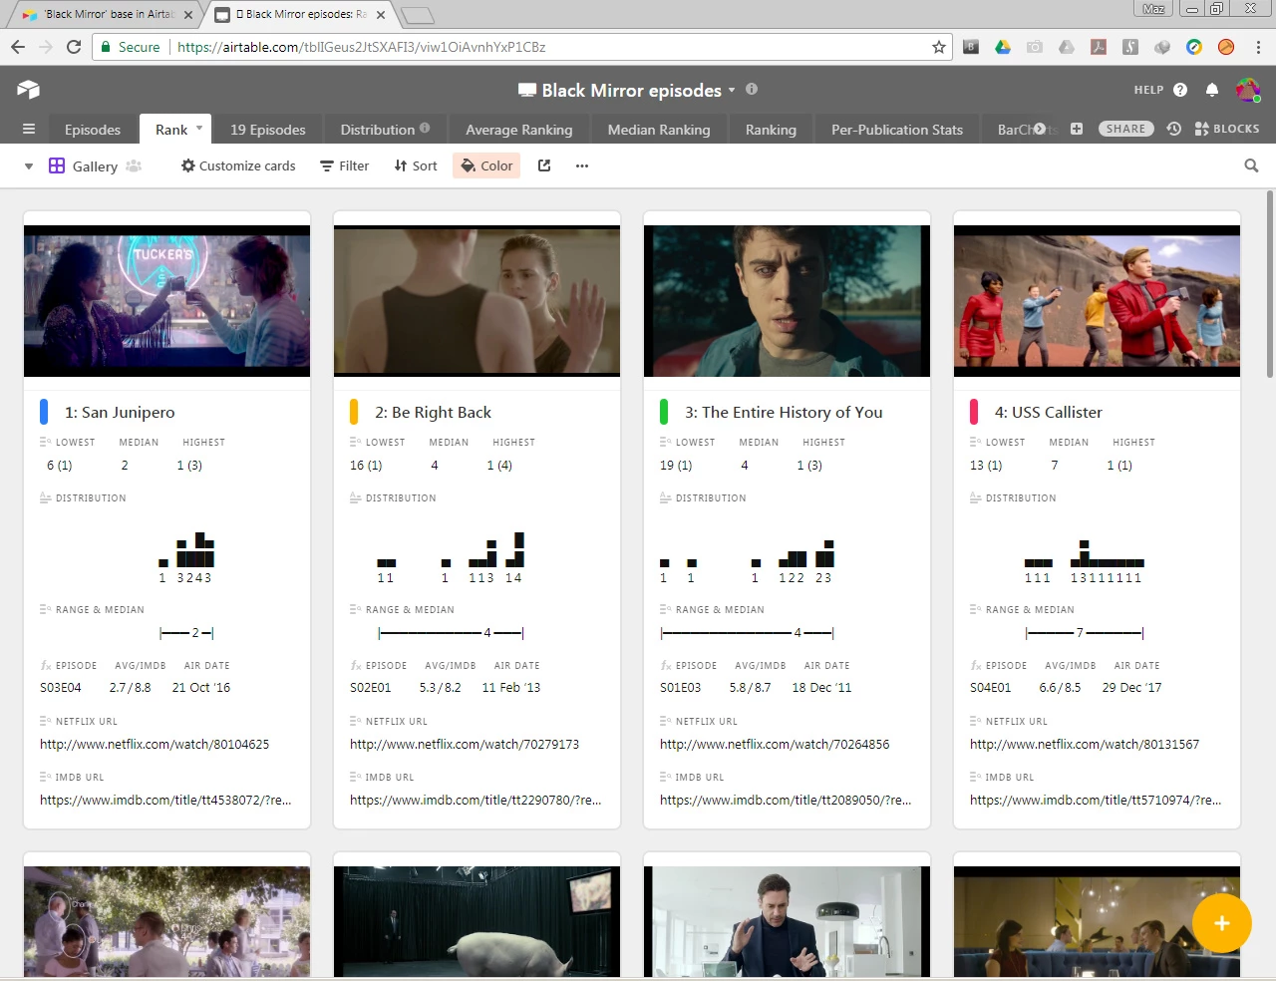Switch to the 19 Episodes tab
This screenshot has height=981, width=1276.
pos(268,130)
